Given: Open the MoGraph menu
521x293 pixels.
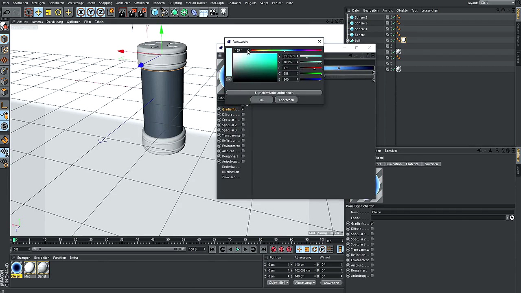Looking at the screenshot, I should coord(217,3).
